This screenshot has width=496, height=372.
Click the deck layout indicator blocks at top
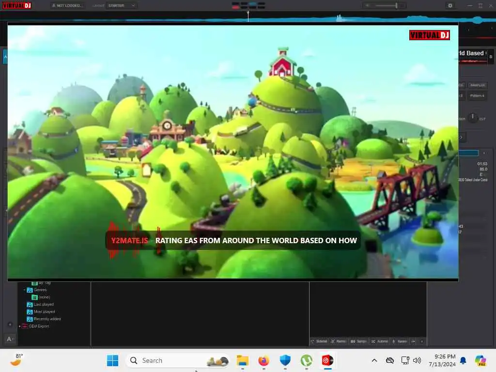tap(248, 5)
